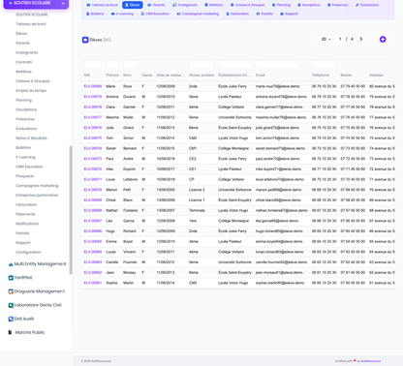Click the E-Learning video icon
403x366 pixels.
[x=113, y=14]
